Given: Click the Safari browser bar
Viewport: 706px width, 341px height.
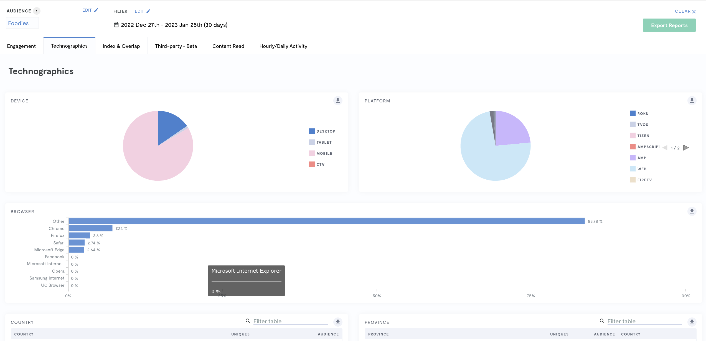Looking at the screenshot, I should 77,242.
